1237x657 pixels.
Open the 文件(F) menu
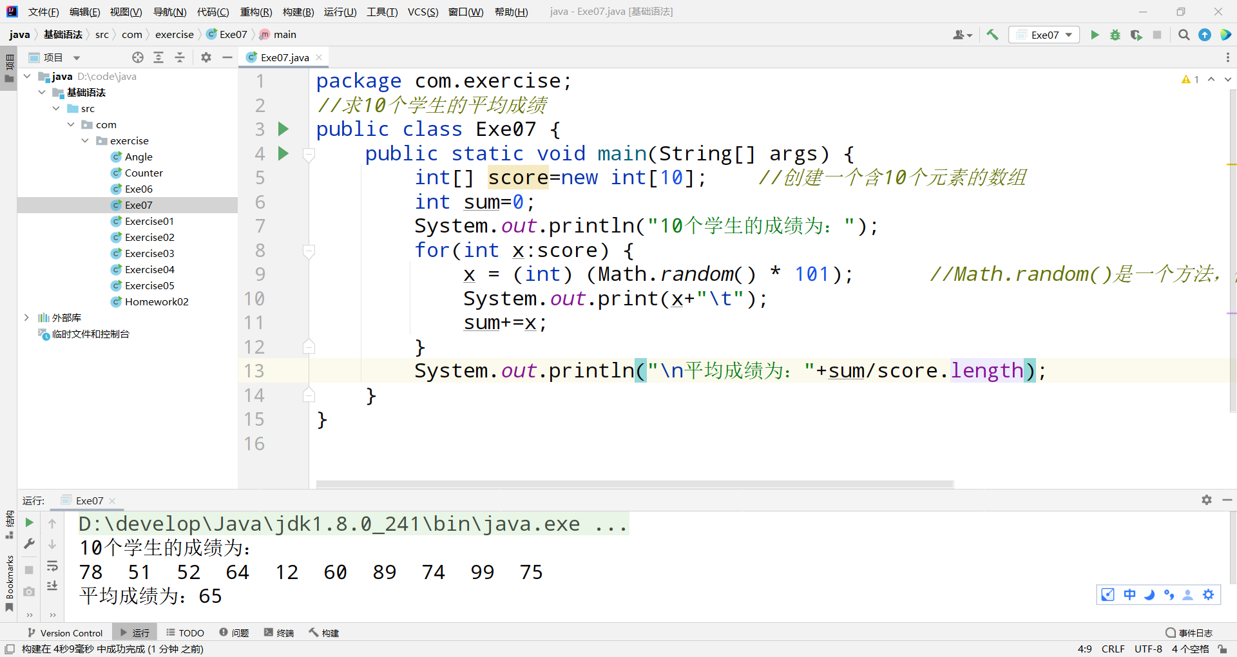[x=44, y=12]
